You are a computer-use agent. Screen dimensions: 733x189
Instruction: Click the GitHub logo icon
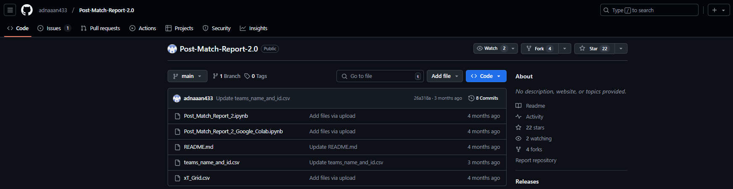point(27,10)
